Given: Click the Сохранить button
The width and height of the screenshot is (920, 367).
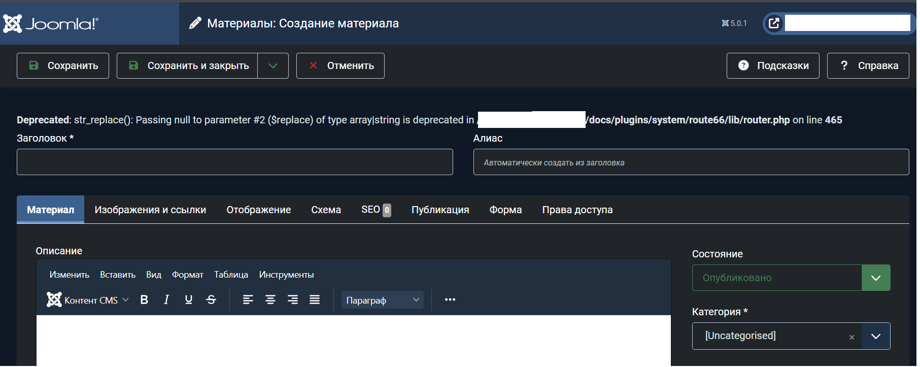Looking at the screenshot, I should click(63, 65).
